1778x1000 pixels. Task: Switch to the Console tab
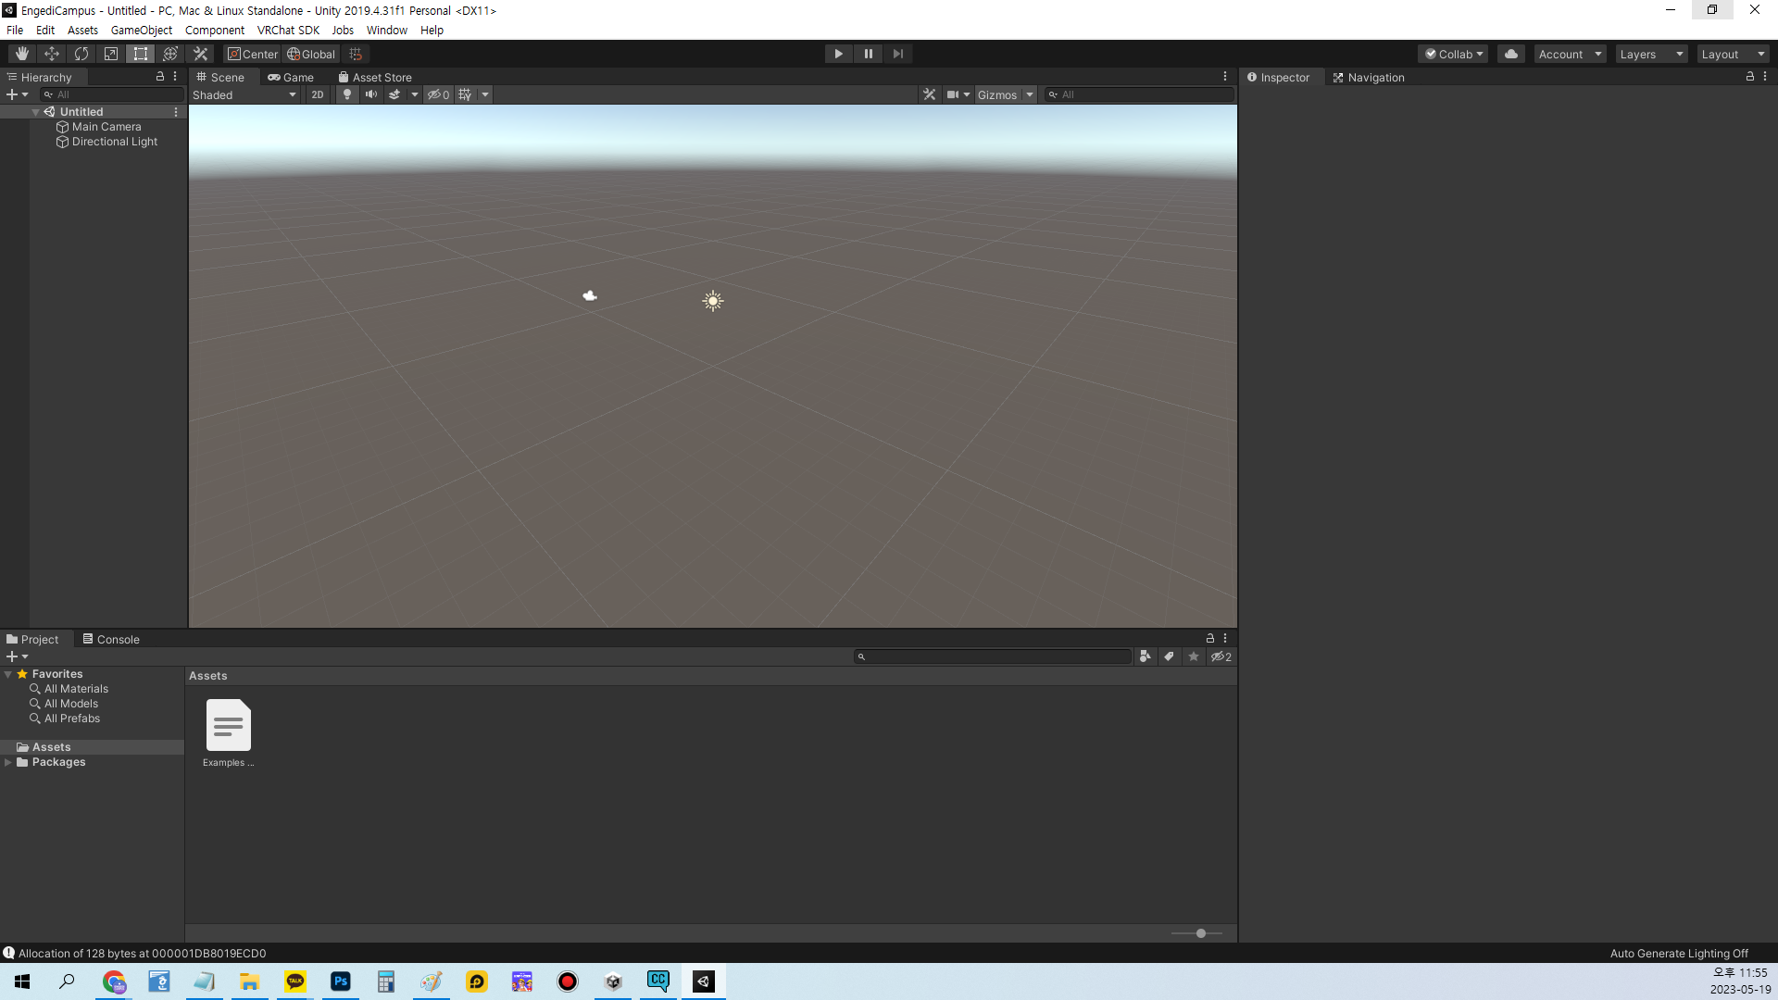point(111,639)
